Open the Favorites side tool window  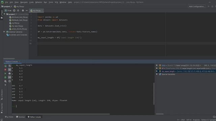[x=2, y=108]
